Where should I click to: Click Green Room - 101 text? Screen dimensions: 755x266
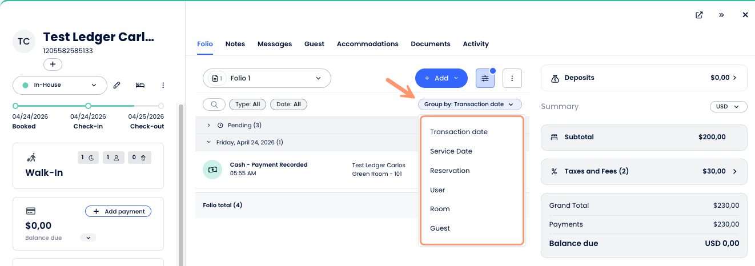[377, 174]
